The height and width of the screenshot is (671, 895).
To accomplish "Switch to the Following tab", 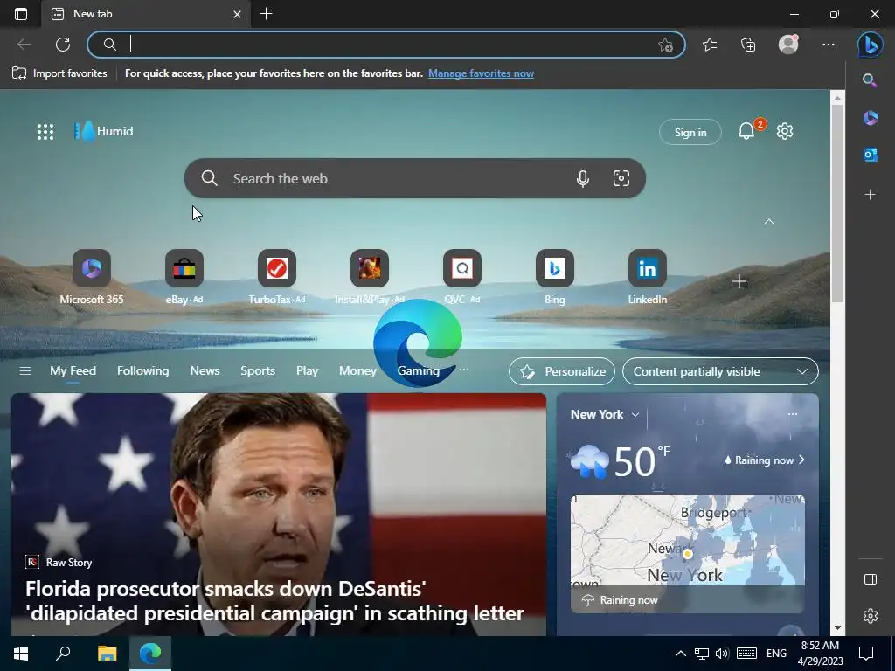I will tap(142, 370).
